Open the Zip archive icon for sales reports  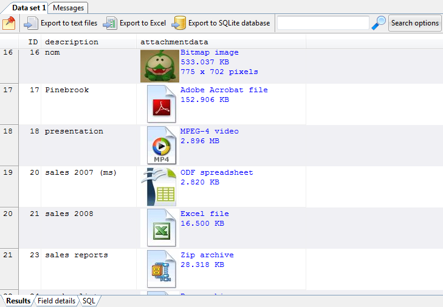click(x=161, y=269)
